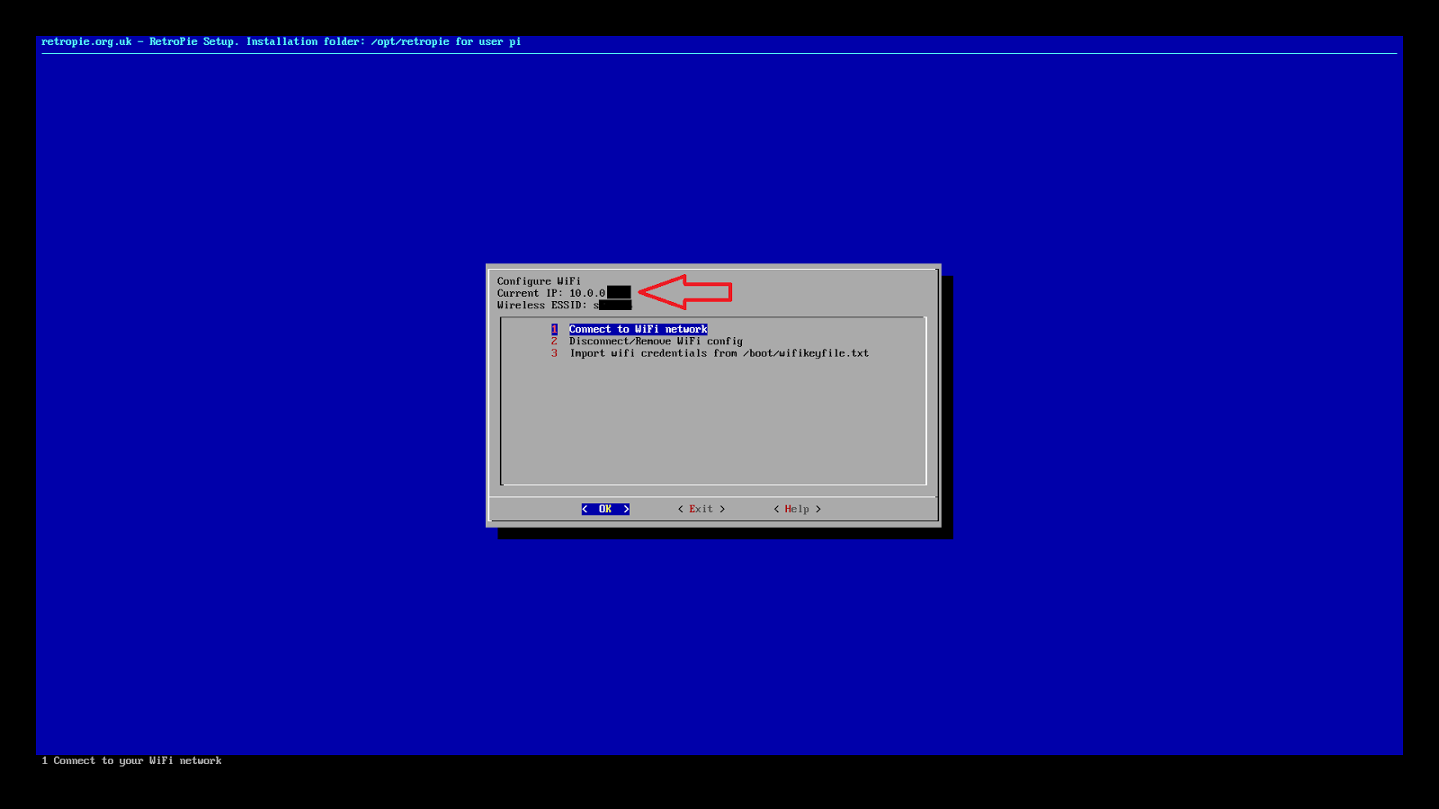Click the redacted IP address block
The width and height of the screenshot is (1439, 809).
(x=618, y=292)
